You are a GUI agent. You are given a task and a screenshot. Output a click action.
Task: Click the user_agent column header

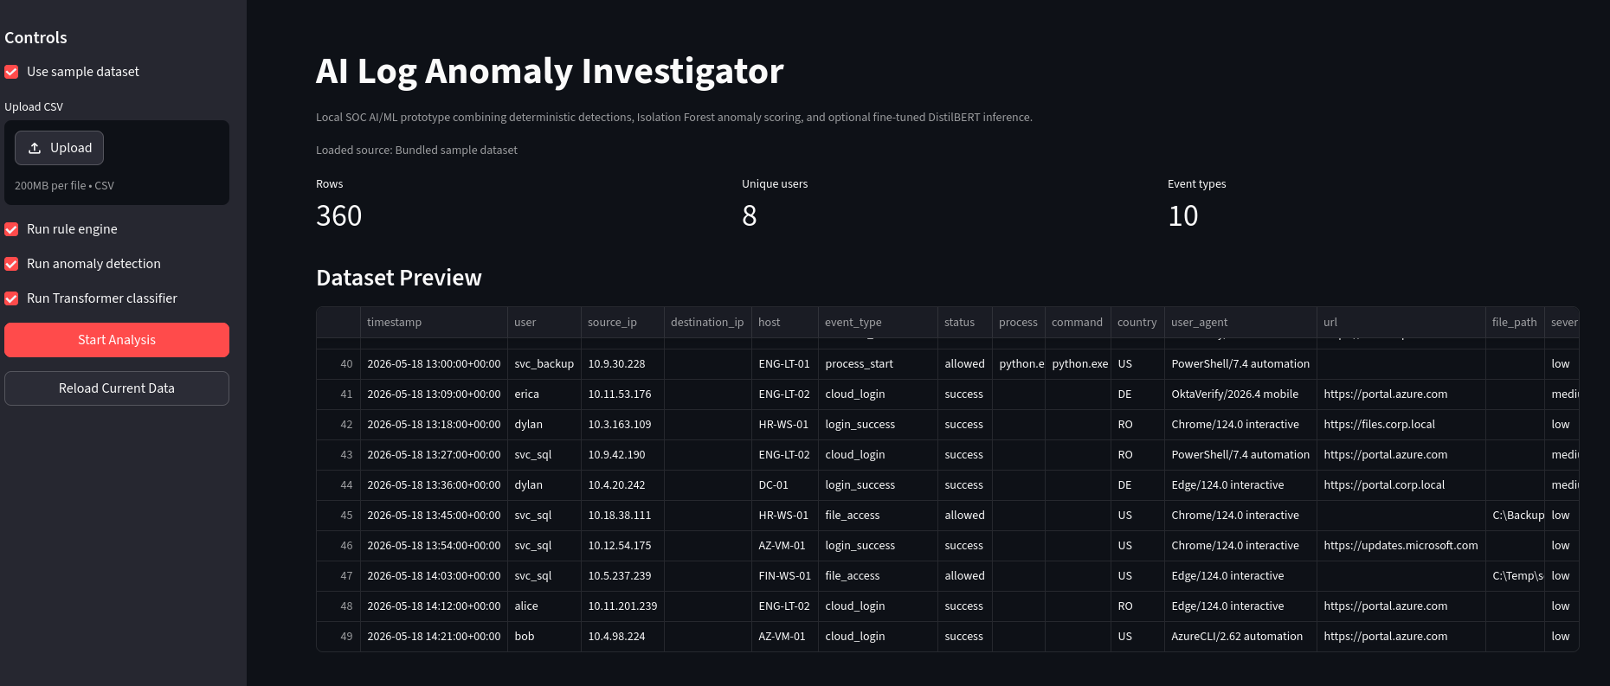tap(1240, 322)
